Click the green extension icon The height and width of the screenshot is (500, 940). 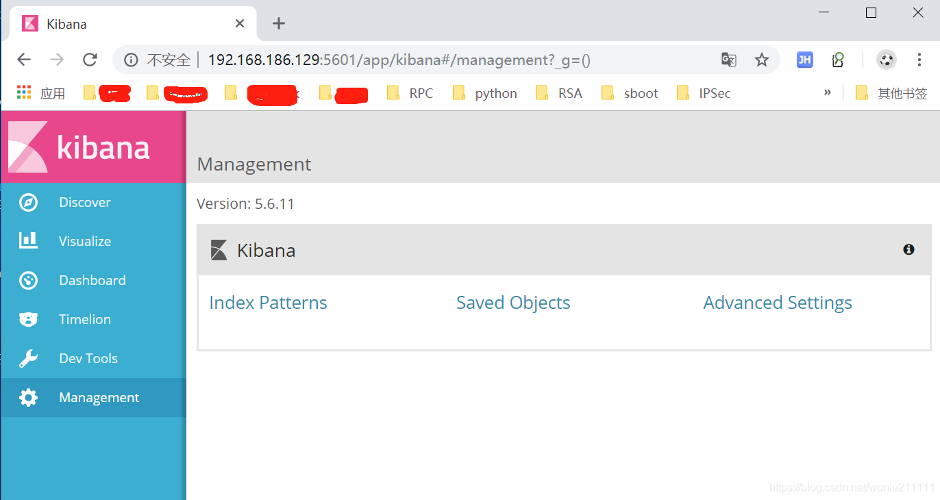tap(838, 60)
